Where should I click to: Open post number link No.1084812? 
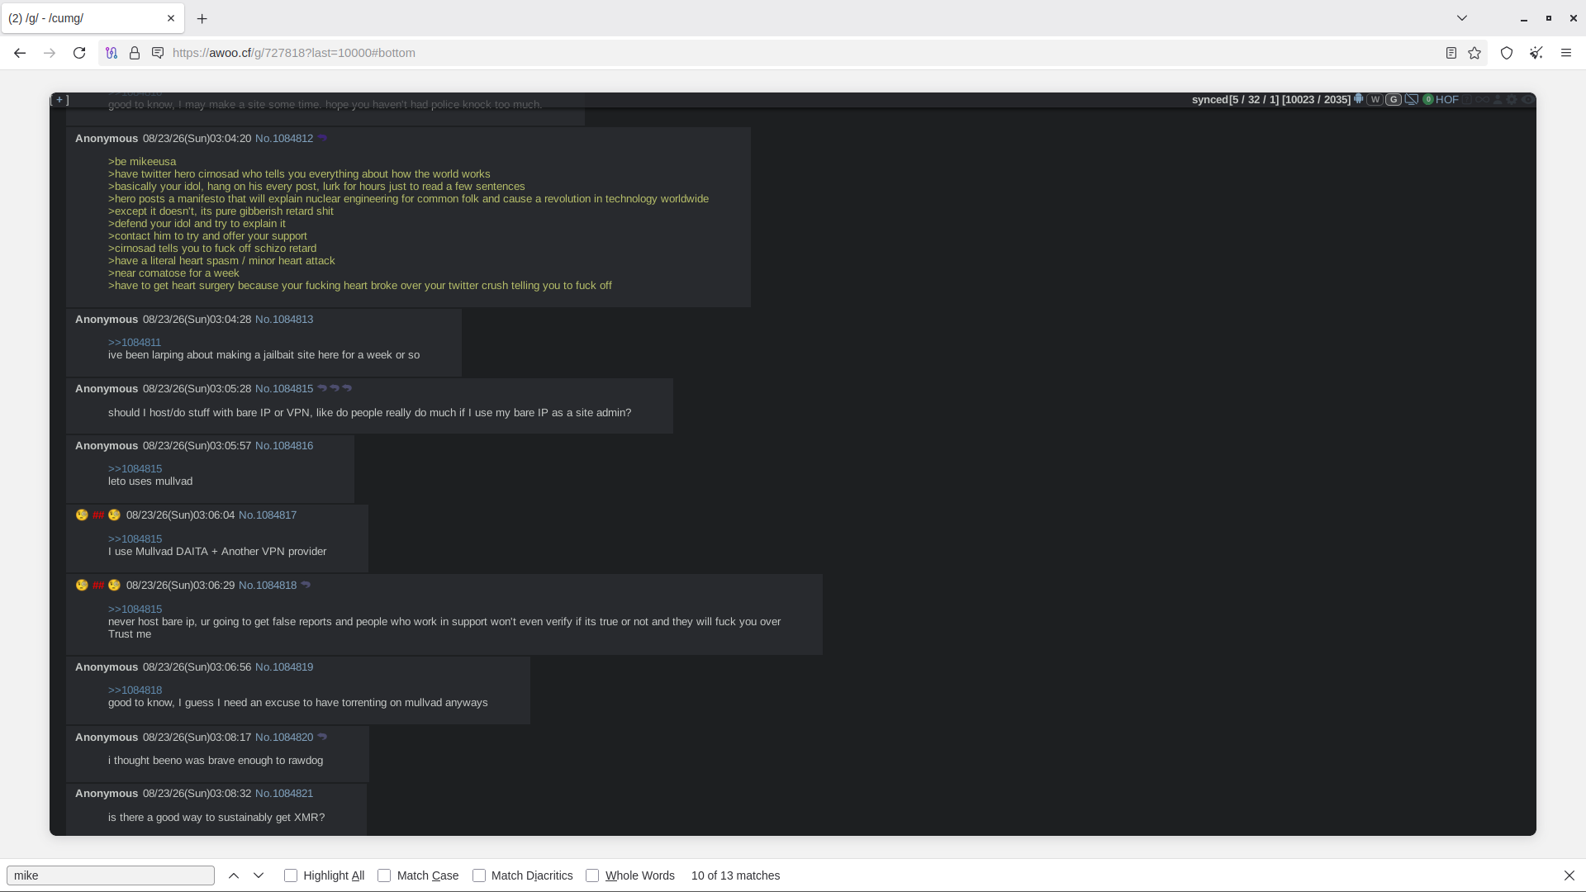point(284,139)
